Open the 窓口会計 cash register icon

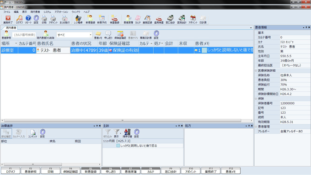pyautogui.click(x=170, y=20)
